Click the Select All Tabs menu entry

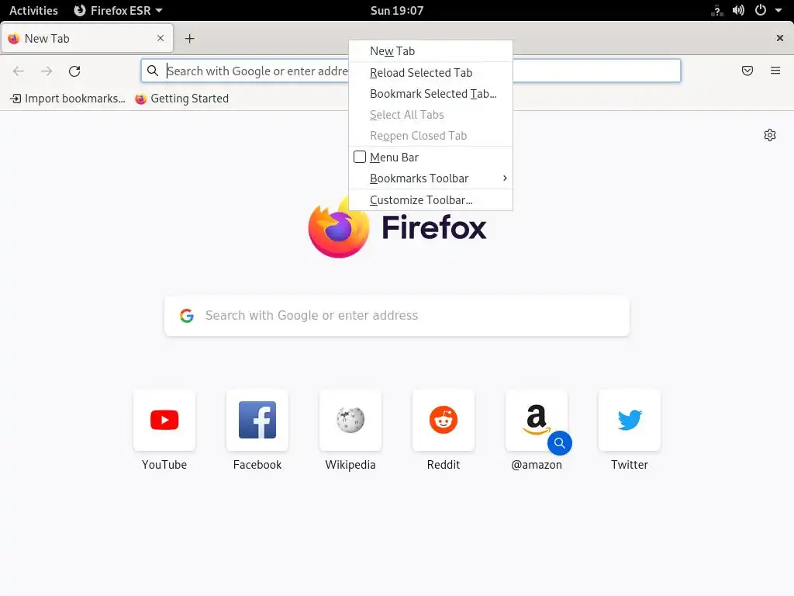(x=431, y=115)
